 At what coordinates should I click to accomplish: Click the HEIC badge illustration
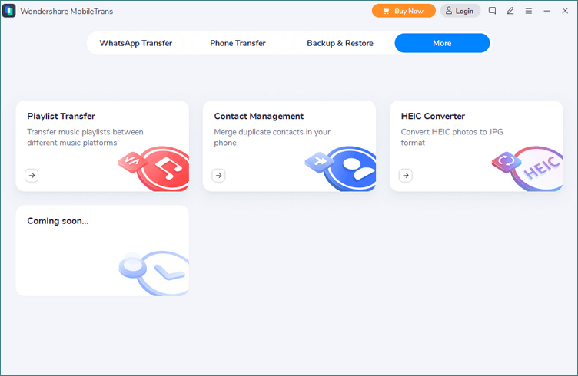528,169
